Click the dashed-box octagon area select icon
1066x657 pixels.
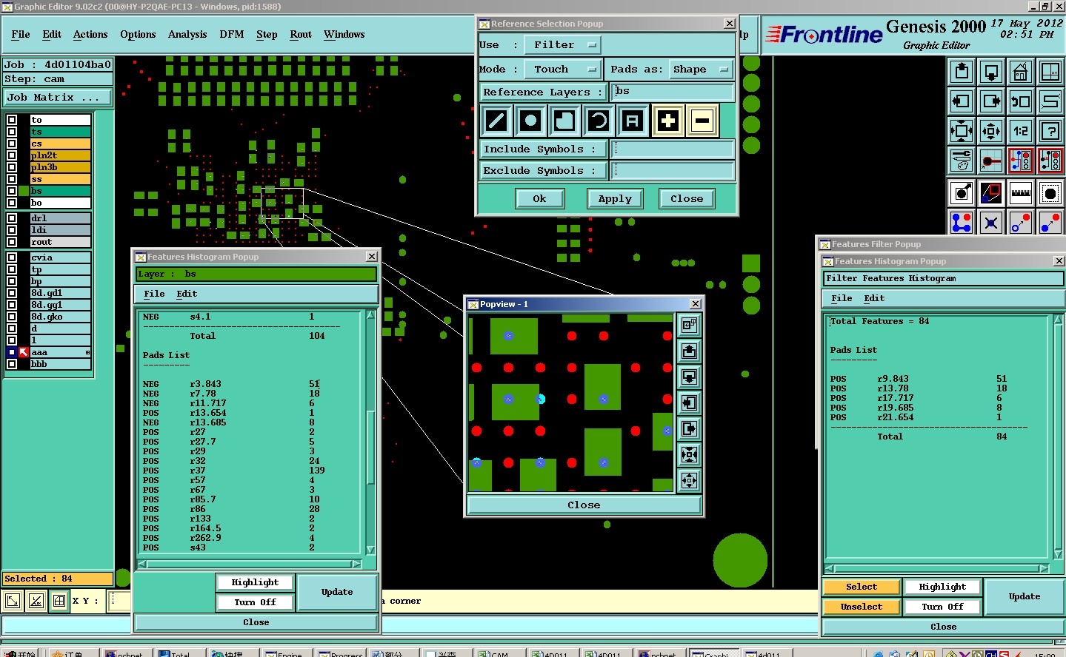tap(1050, 193)
